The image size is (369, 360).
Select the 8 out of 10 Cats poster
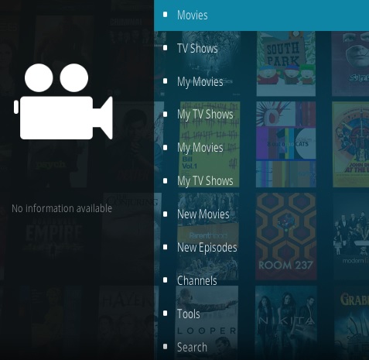pos(285,144)
